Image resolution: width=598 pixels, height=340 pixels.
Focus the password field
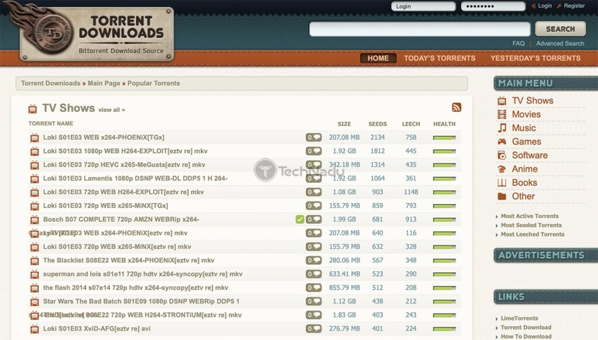click(x=493, y=6)
